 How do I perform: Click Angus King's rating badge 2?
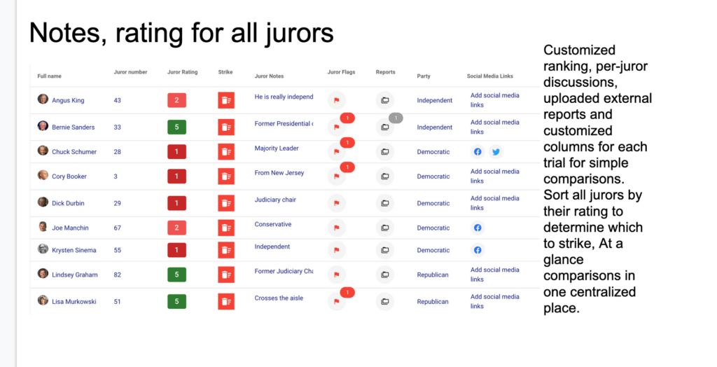pyautogui.click(x=176, y=100)
